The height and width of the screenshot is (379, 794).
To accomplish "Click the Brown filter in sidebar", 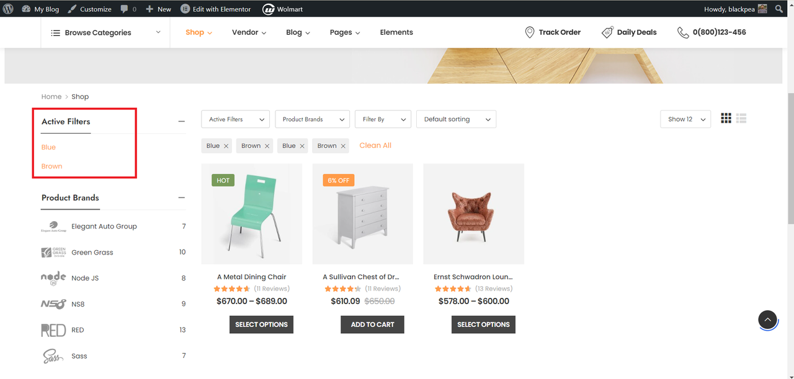I will (52, 167).
